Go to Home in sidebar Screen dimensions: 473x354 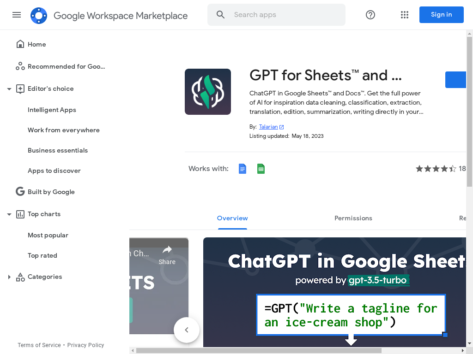point(37,44)
